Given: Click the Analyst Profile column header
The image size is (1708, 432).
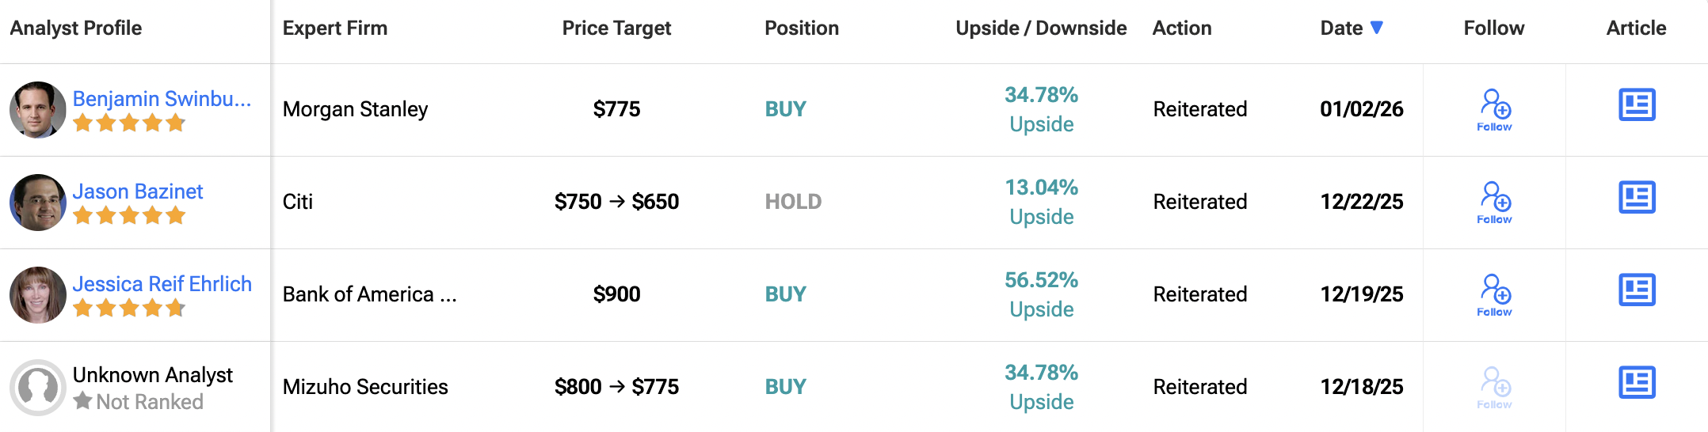Looking at the screenshot, I should tap(76, 28).
